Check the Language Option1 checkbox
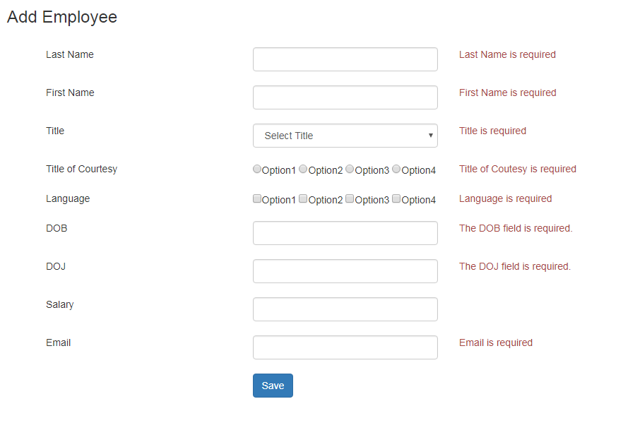Viewport: 635px width, 423px height. [x=257, y=199]
